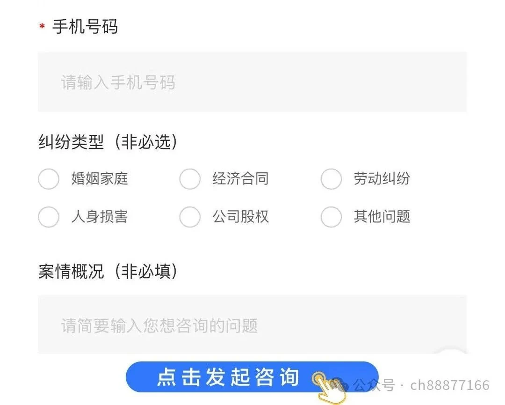505x405 pixels.
Task: Click the 案情概况（非必填） heading
Action: click(108, 271)
